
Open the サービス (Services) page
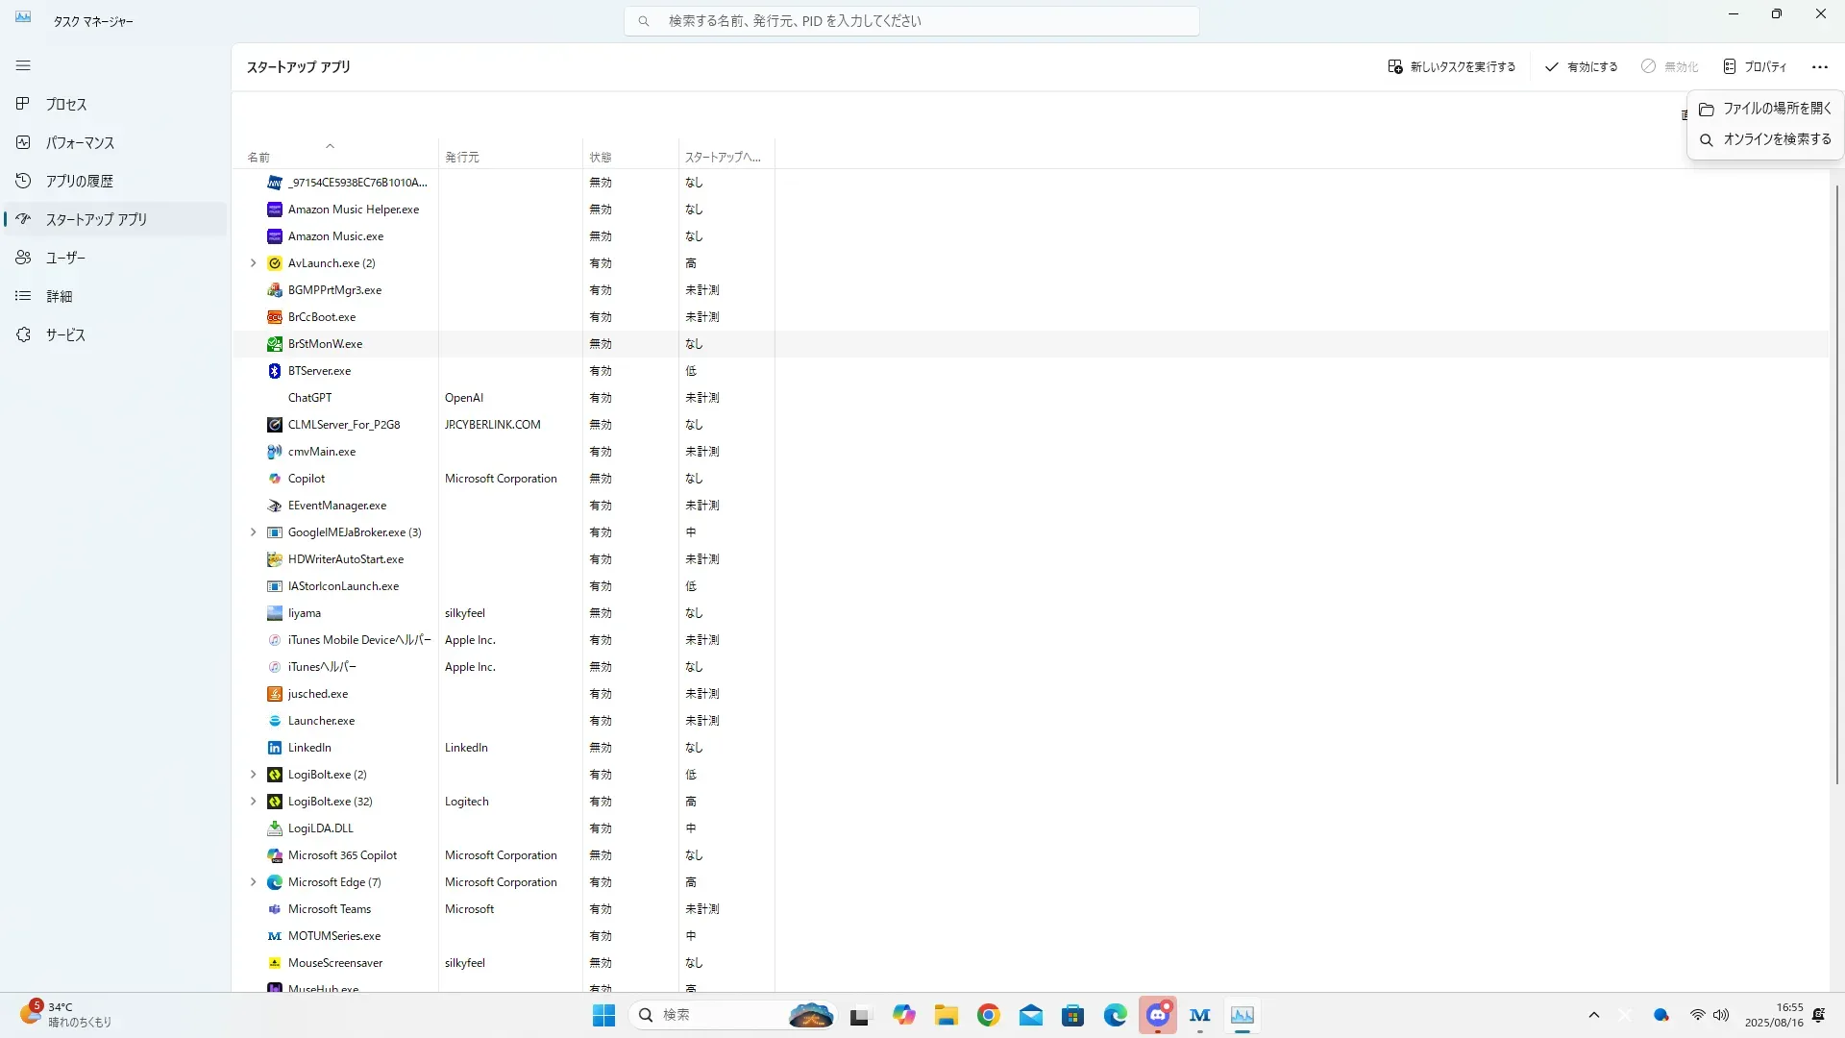[x=65, y=334]
